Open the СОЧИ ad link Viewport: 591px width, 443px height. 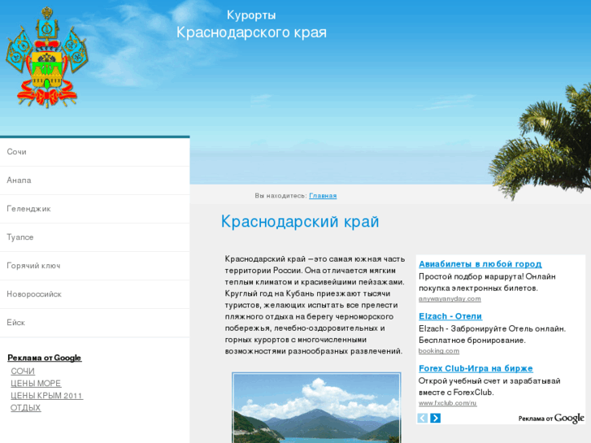tap(23, 371)
